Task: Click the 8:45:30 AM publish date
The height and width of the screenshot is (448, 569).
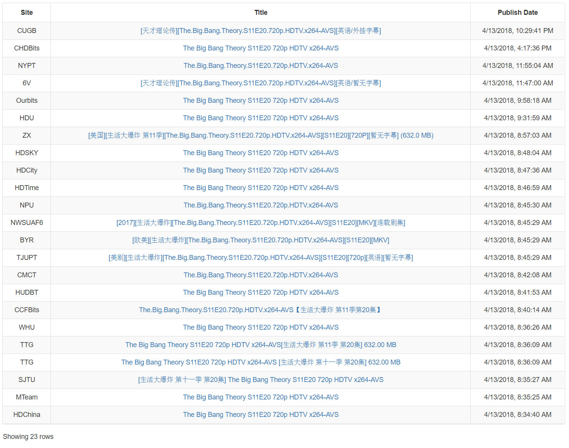Action: 518,205
